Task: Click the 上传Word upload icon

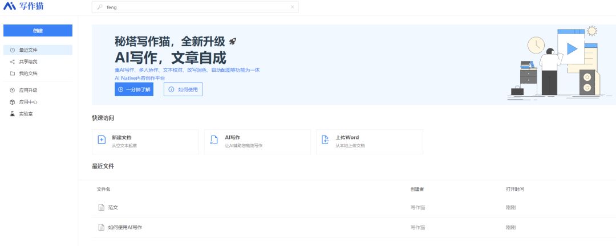Action: click(325, 140)
